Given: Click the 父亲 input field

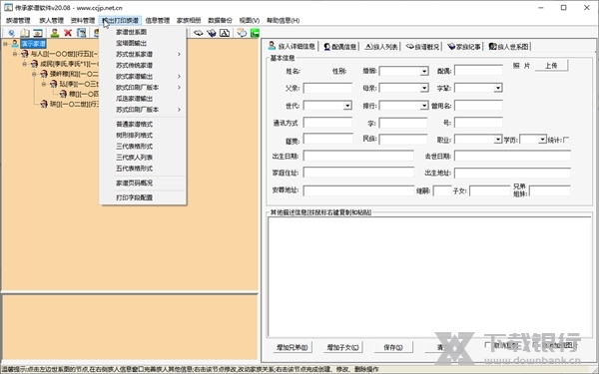Looking at the screenshot, I should click(327, 88).
